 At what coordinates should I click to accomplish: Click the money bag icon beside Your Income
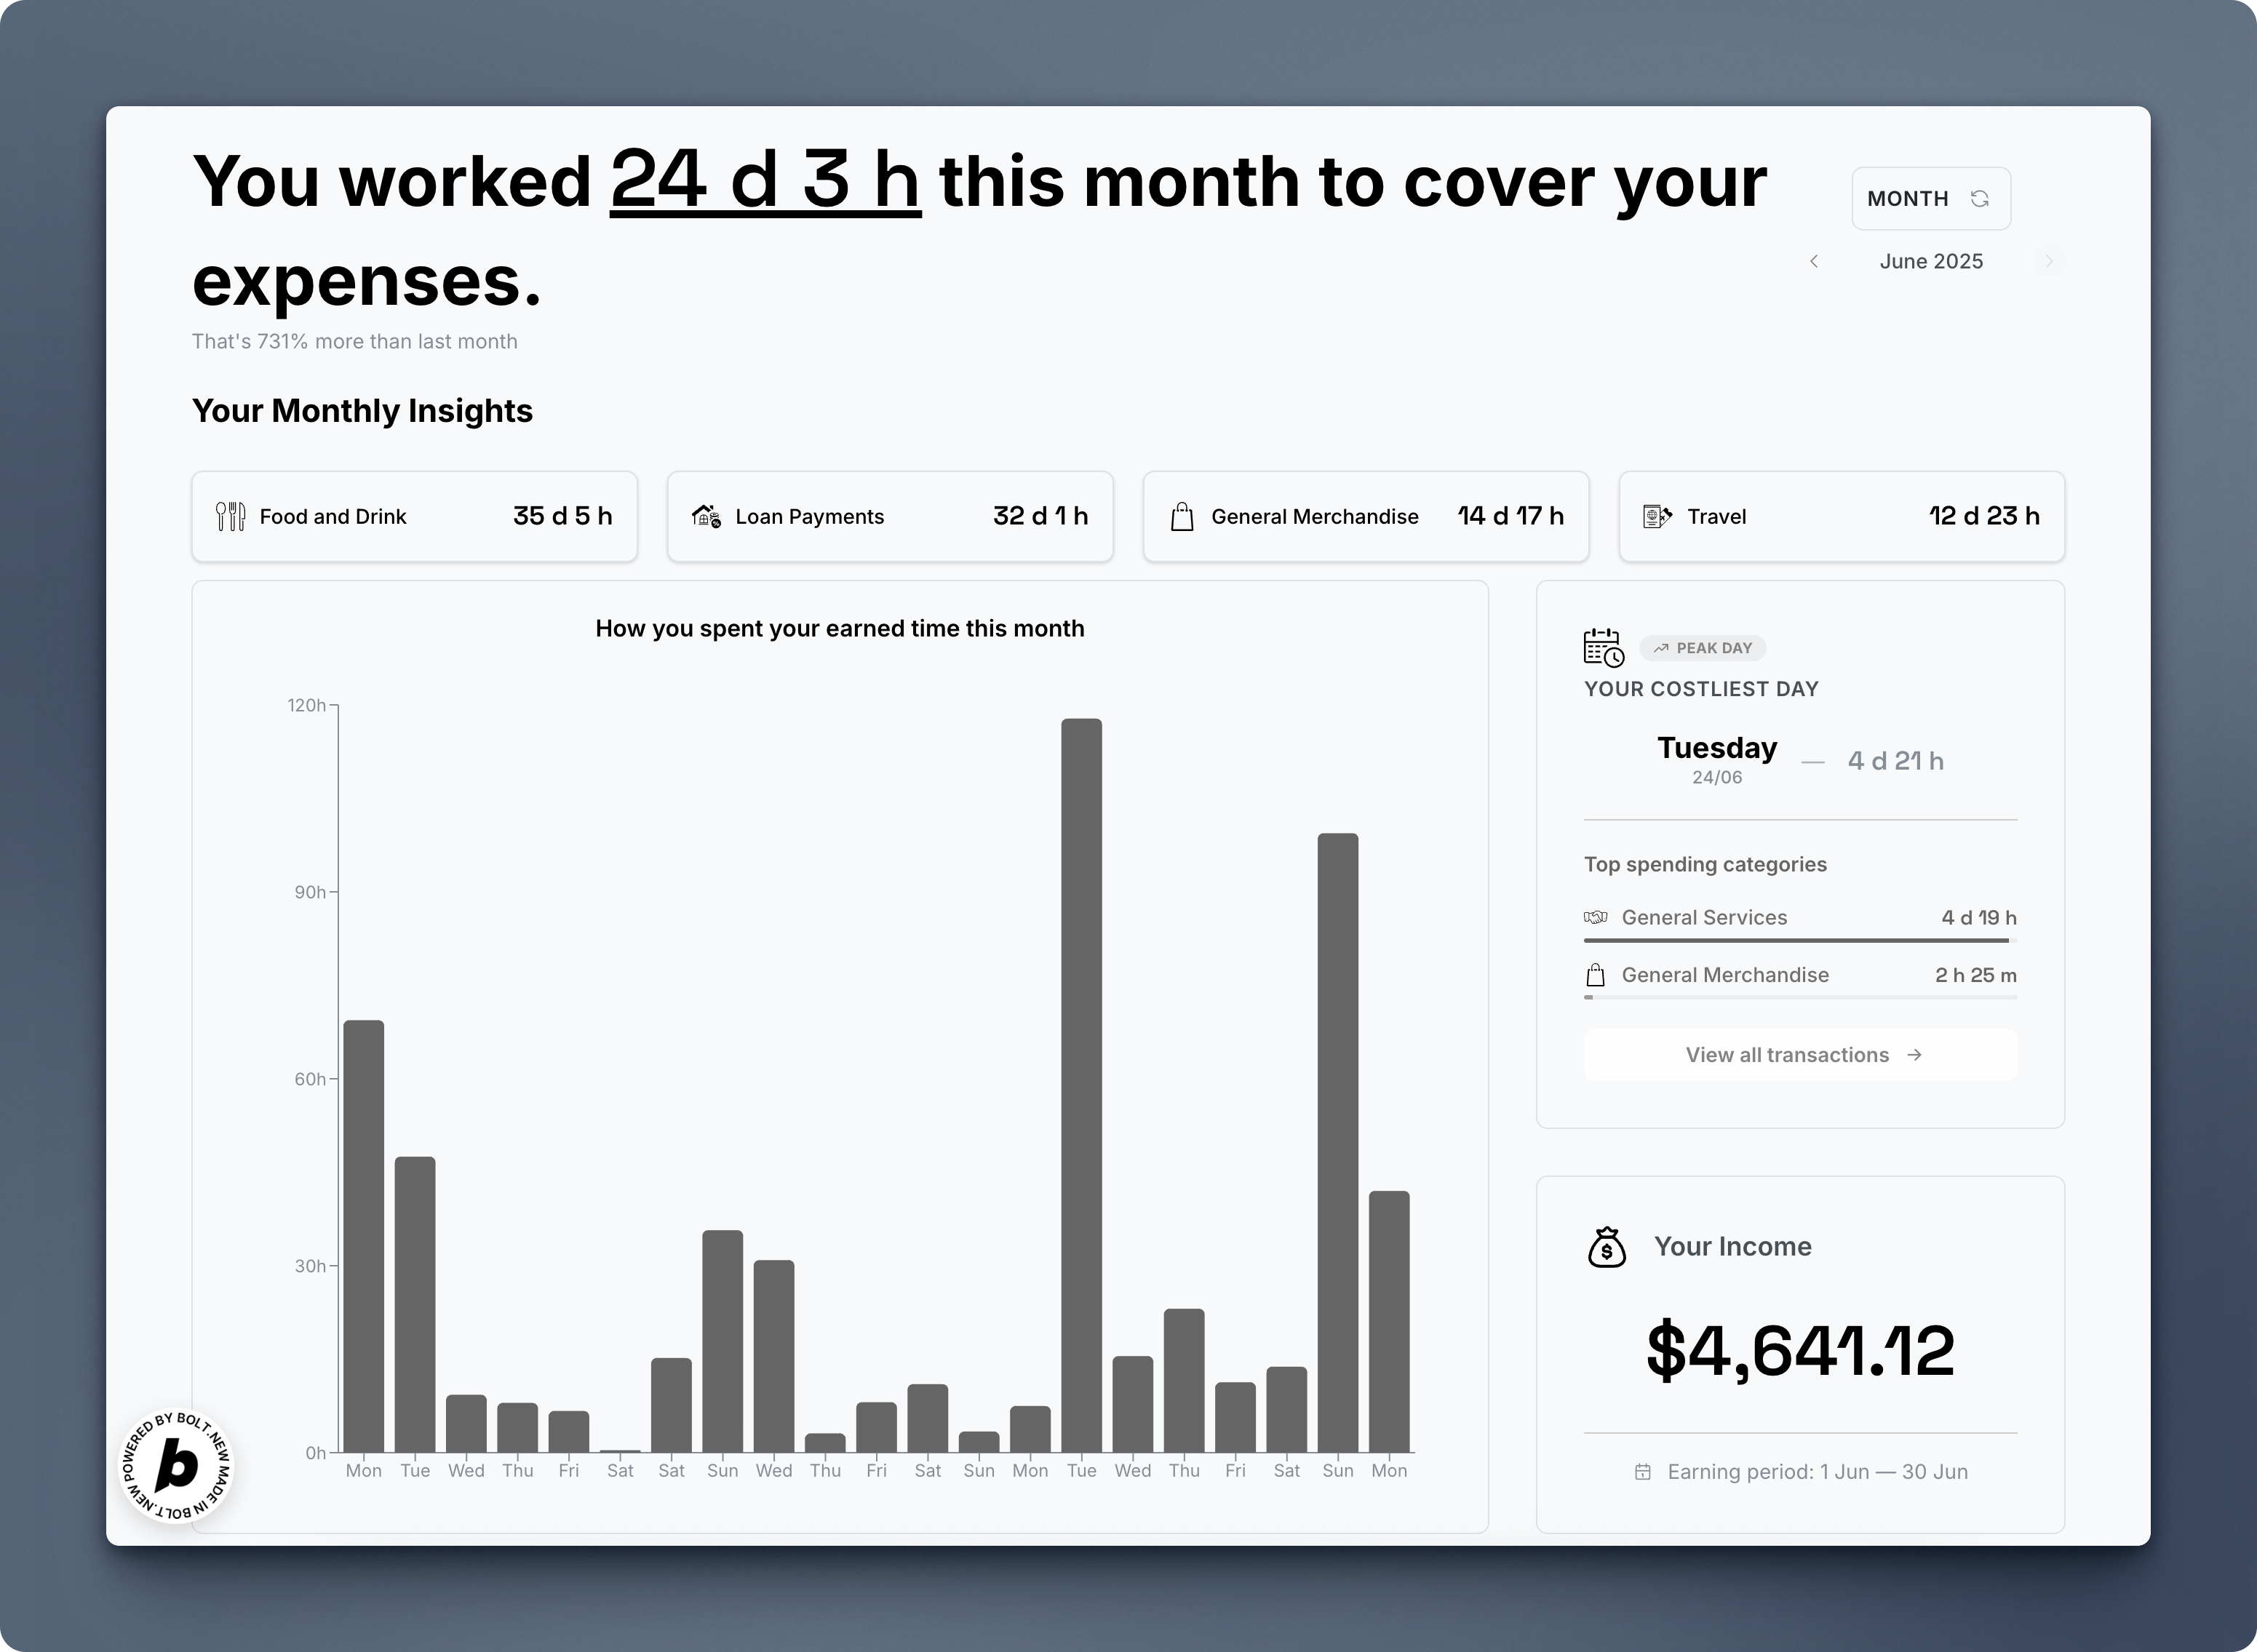1607,1247
